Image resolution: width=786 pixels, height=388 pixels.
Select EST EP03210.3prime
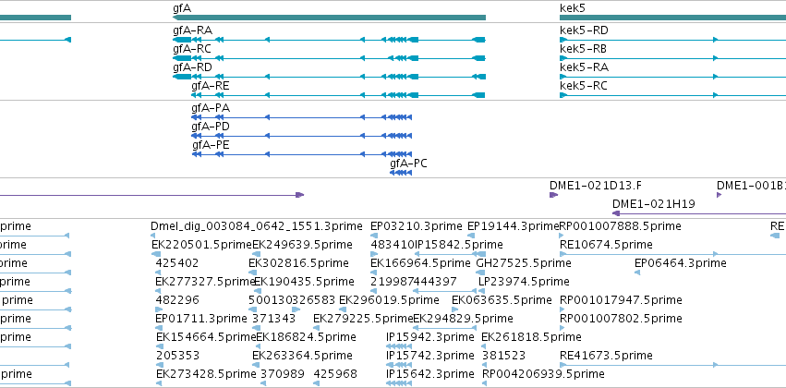[x=416, y=226]
